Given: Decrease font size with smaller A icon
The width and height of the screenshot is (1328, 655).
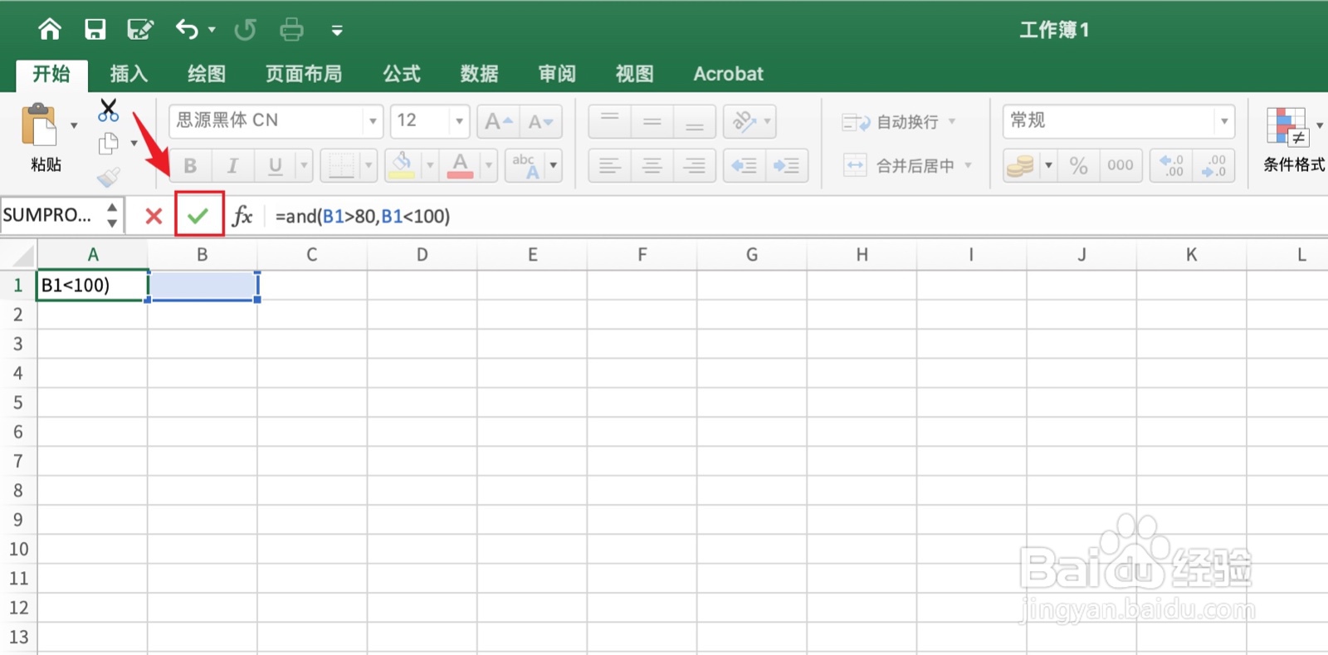Looking at the screenshot, I should (x=540, y=122).
